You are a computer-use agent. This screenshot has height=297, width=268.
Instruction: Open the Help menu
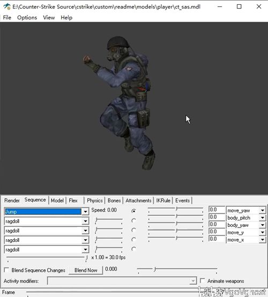[x=66, y=18]
